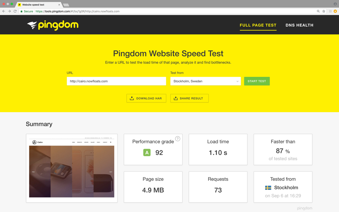Click the zoom magnifier icon in address bar
The height and width of the screenshot is (212, 339).
coord(318,11)
